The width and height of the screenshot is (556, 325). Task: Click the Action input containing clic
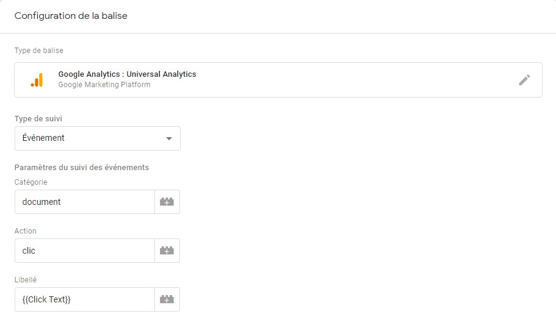[x=85, y=251]
